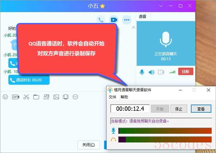Click the 正在语音聊天 status text
This screenshot has height=153, width=216.
point(166,54)
